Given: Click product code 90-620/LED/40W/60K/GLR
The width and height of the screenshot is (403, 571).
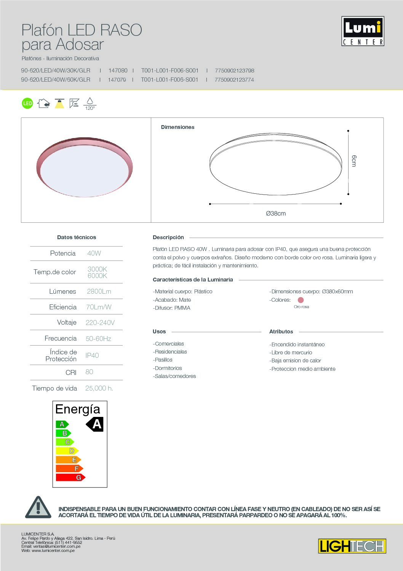Looking at the screenshot, I should [x=56, y=80].
